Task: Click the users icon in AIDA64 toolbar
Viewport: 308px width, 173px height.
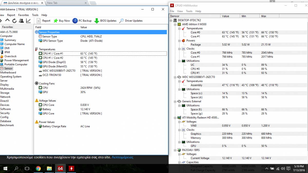Action: pyautogui.click(x=21, y=21)
